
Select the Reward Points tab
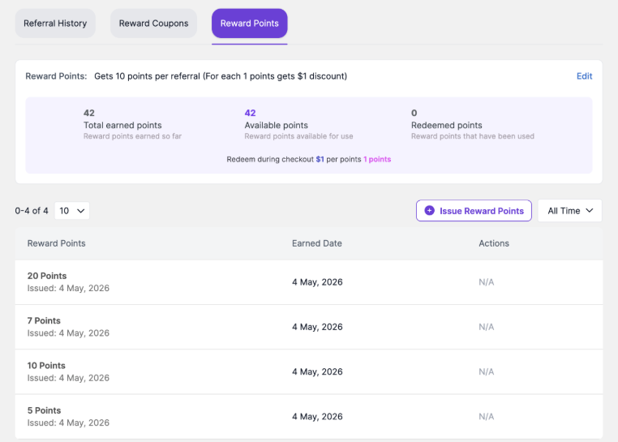250,24
